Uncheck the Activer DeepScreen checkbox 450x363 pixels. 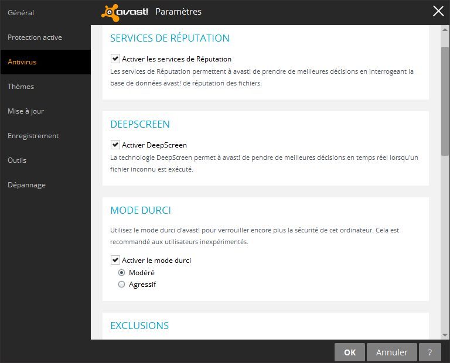pyautogui.click(x=115, y=145)
